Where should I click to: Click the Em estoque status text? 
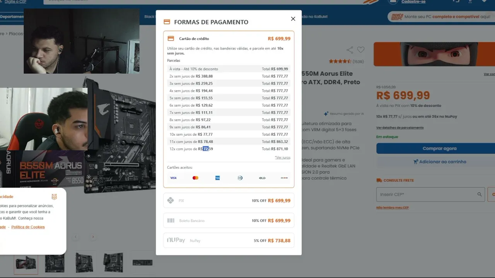pyautogui.click(x=387, y=137)
